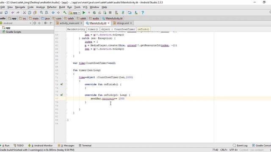The width and height of the screenshot is (271, 152).
Task: Click the Cut scissors icon
Action: pyautogui.click(x=25, y=13)
